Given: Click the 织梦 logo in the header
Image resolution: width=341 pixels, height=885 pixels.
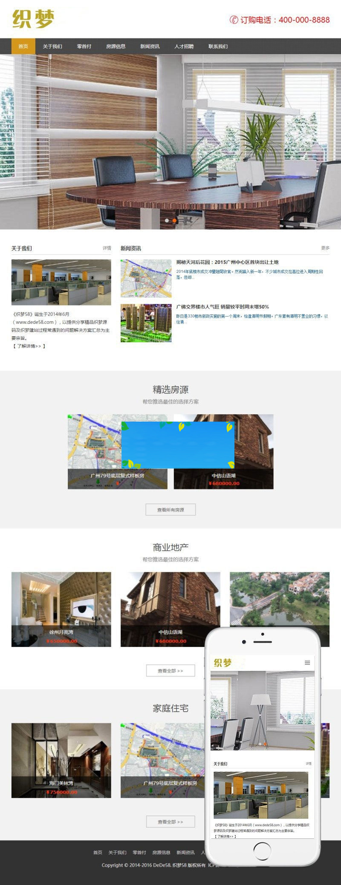Looking at the screenshot, I should (x=33, y=19).
